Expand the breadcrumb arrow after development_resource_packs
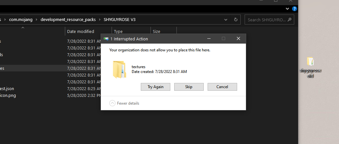 100,20
